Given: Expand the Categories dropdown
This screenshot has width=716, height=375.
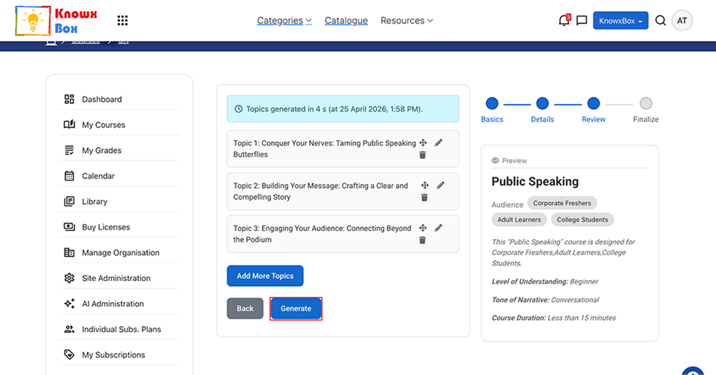Looking at the screenshot, I should 284,21.
